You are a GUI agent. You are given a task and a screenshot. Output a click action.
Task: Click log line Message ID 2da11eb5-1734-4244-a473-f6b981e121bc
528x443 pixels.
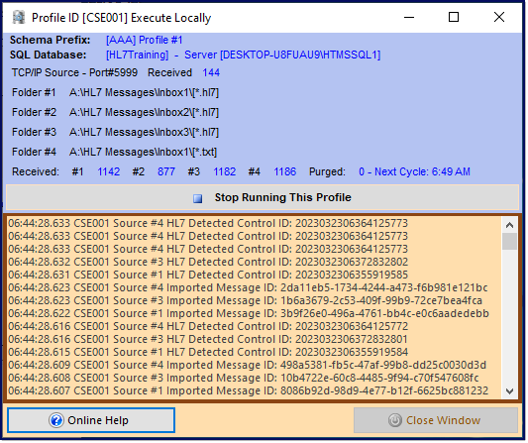pos(248,288)
